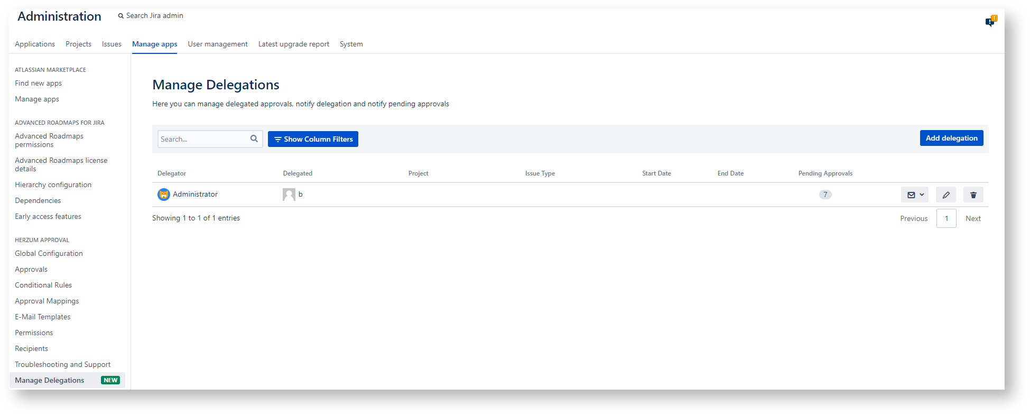The height and width of the screenshot is (415, 1030).
Task: Click the magnifier icon in search box
Action: coord(254,139)
